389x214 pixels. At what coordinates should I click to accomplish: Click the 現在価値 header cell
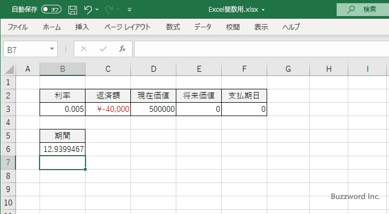[x=153, y=96]
